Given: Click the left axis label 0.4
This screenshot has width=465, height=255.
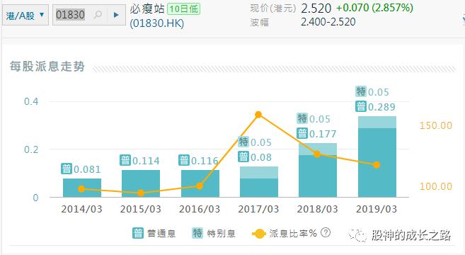Looking at the screenshot, I should click(x=31, y=101).
